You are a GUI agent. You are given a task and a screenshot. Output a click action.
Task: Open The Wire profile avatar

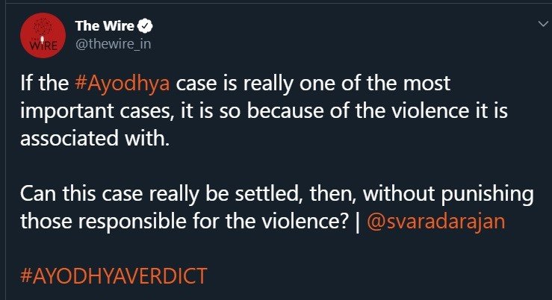point(38,37)
